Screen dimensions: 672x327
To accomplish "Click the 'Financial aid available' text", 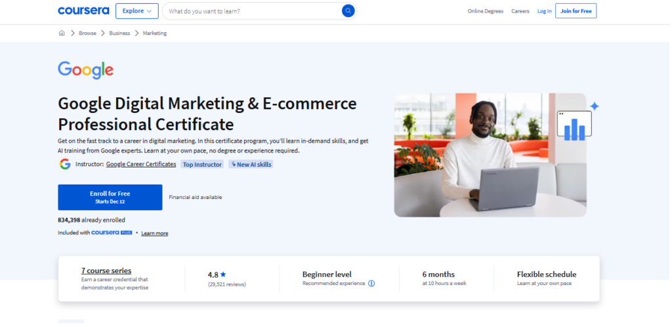I will (x=196, y=197).
